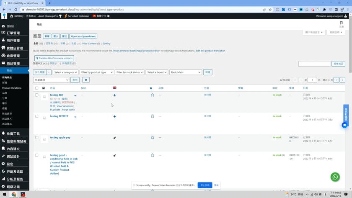Toggle featured star for testing apple pay
This screenshot has width=352, height=198.
click(153, 137)
